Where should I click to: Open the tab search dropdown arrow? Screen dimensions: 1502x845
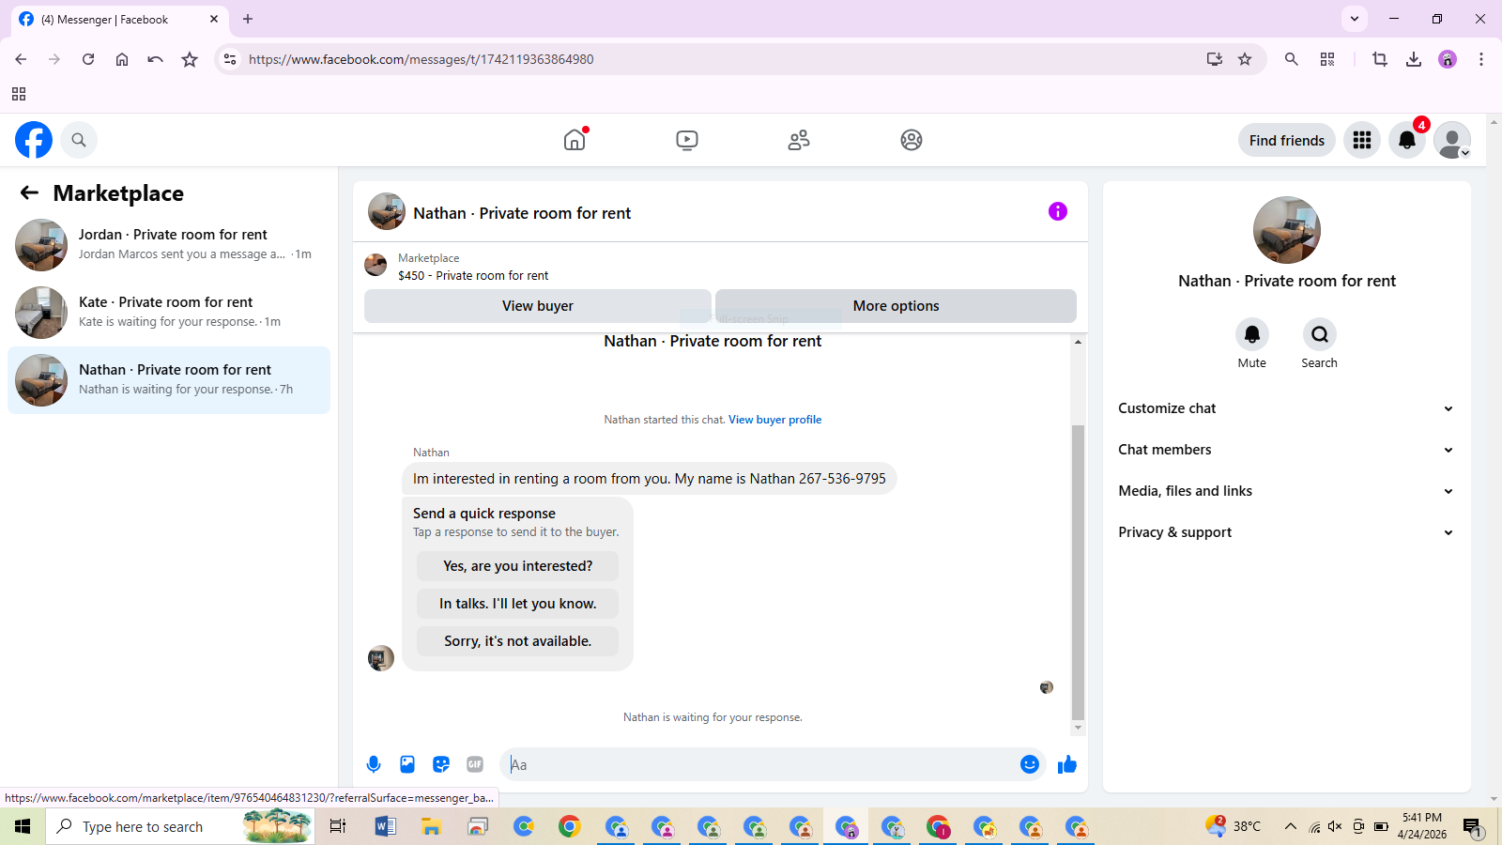[1355, 19]
